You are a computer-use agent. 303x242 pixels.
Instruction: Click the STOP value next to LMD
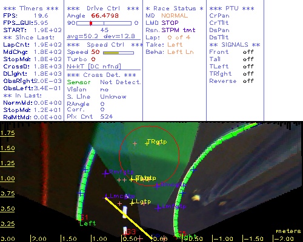coord(170,23)
